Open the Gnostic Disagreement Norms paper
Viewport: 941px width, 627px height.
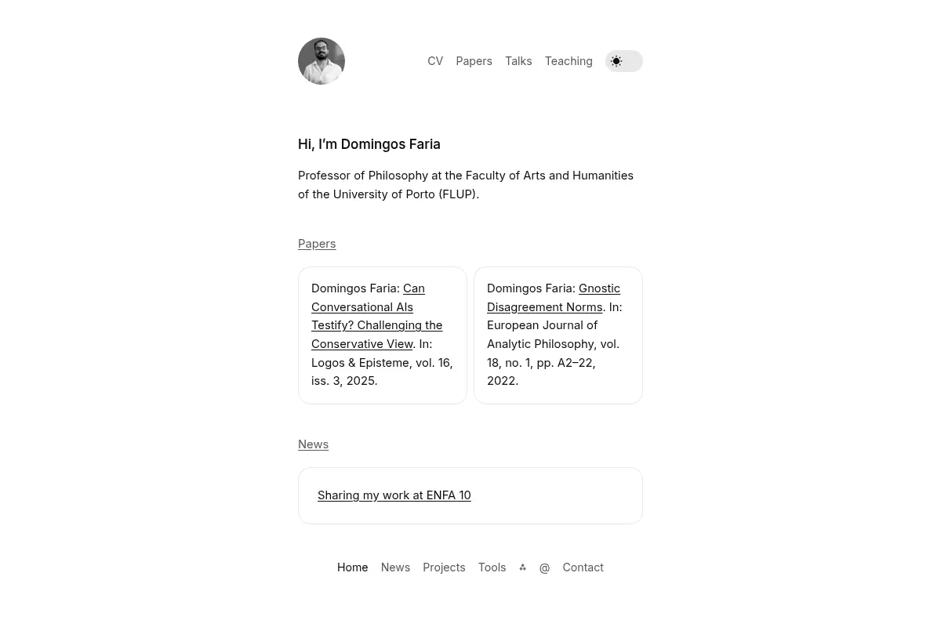[x=554, y=298]
